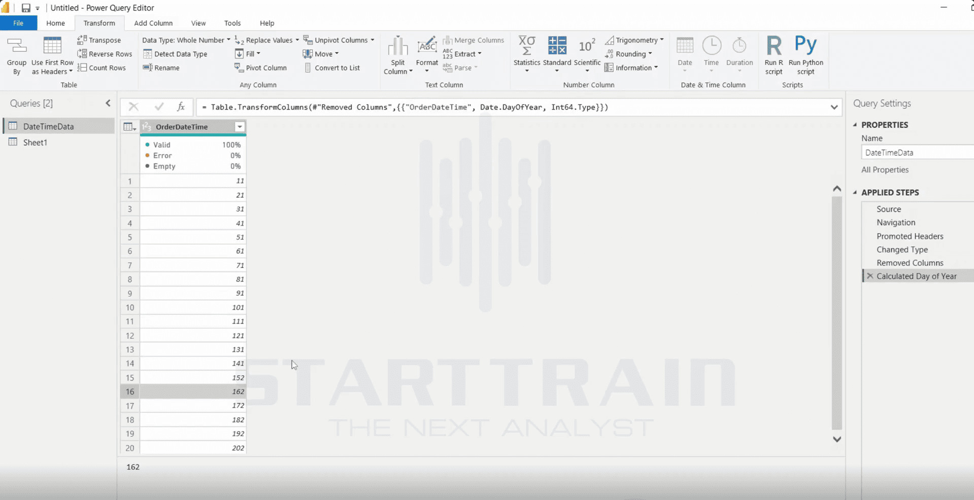This screenshot has height=500, width=974.
Task: Click Use First Row as Headers icon
Action: [52, 46]
